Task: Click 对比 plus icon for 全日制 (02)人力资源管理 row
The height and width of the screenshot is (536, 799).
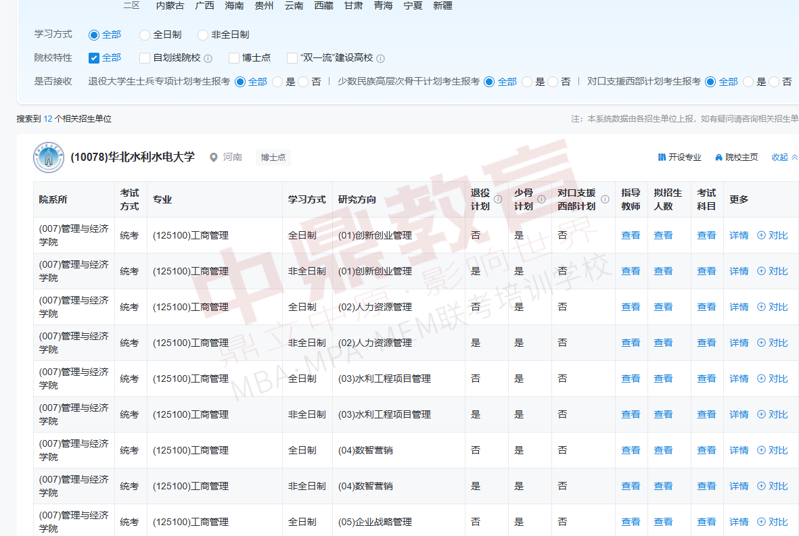Action: pos(761,307)
